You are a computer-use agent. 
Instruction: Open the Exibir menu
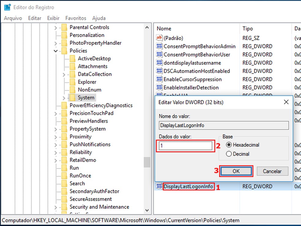[53, 18]
